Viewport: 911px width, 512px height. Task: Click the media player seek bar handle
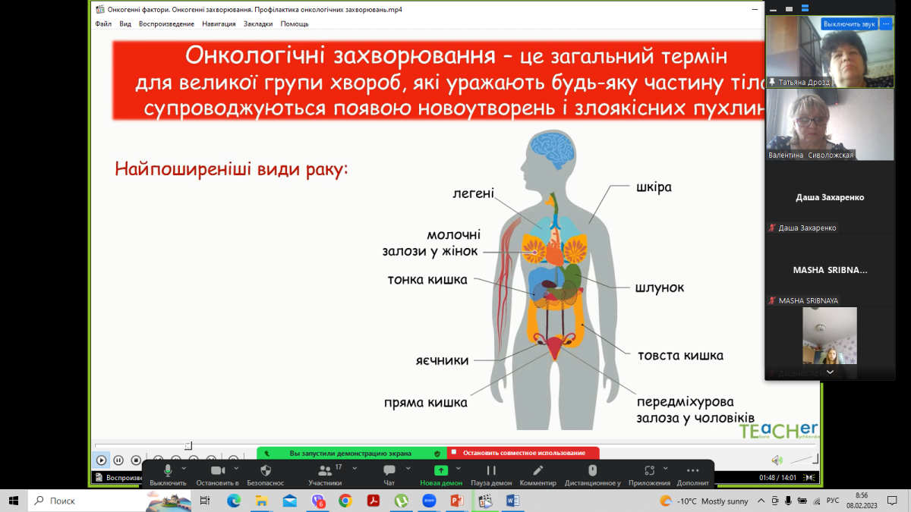[188, 445]
